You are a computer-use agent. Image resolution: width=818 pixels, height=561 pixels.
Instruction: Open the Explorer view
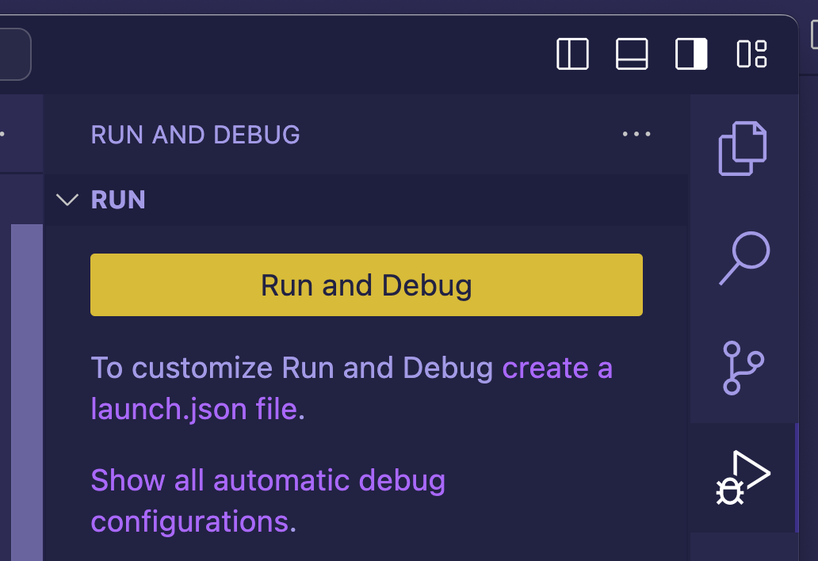pos(743,147)
